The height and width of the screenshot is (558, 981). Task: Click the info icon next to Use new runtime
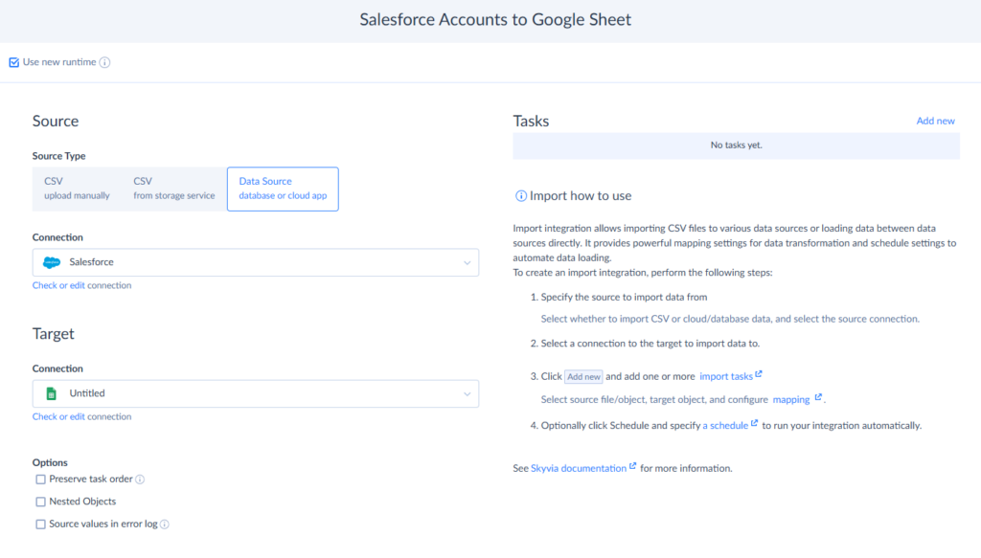click(104, 62)
